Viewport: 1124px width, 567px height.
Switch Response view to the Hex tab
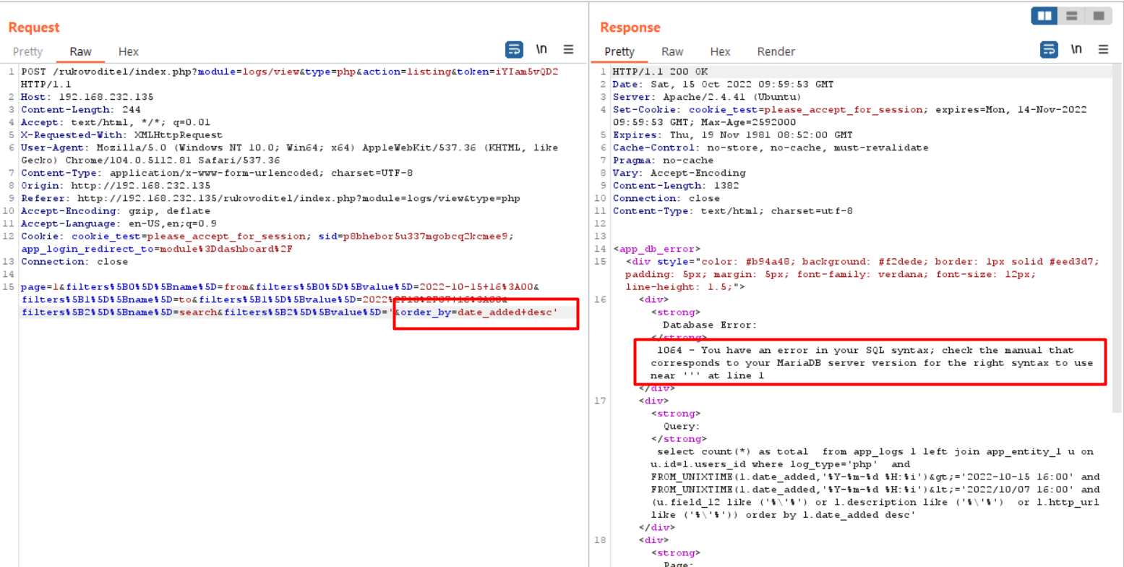point(720,51)
